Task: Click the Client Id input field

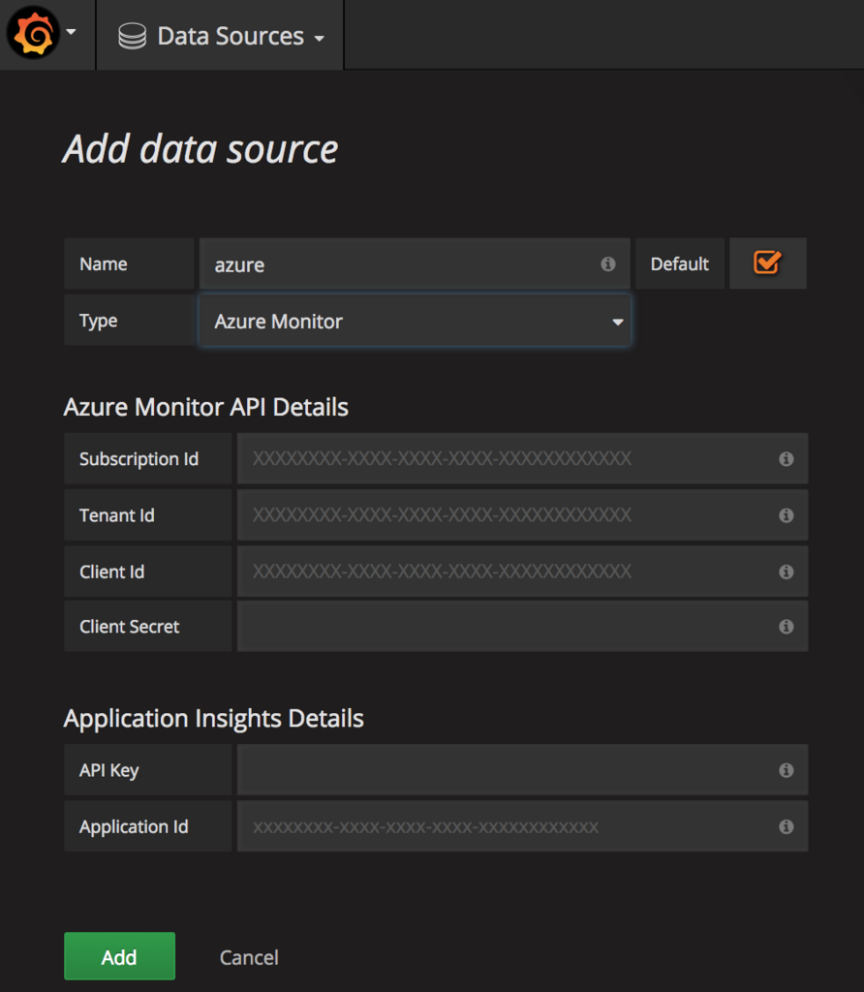Action: click(522, 572)
